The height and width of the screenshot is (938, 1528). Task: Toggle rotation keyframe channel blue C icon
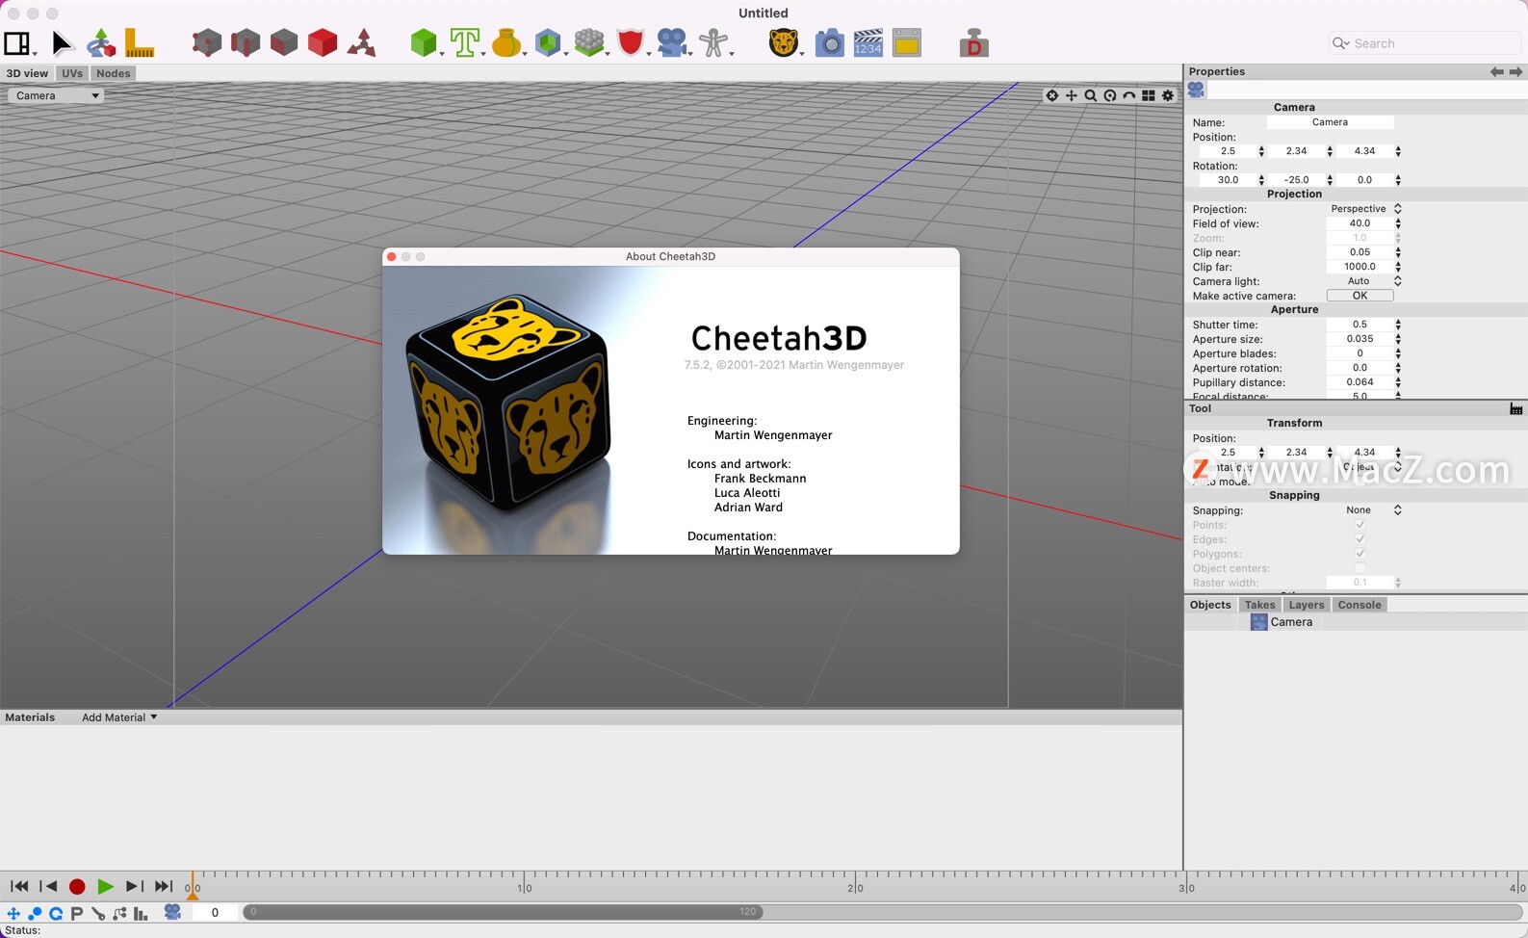pyautogui.click(x=56, y=913)
